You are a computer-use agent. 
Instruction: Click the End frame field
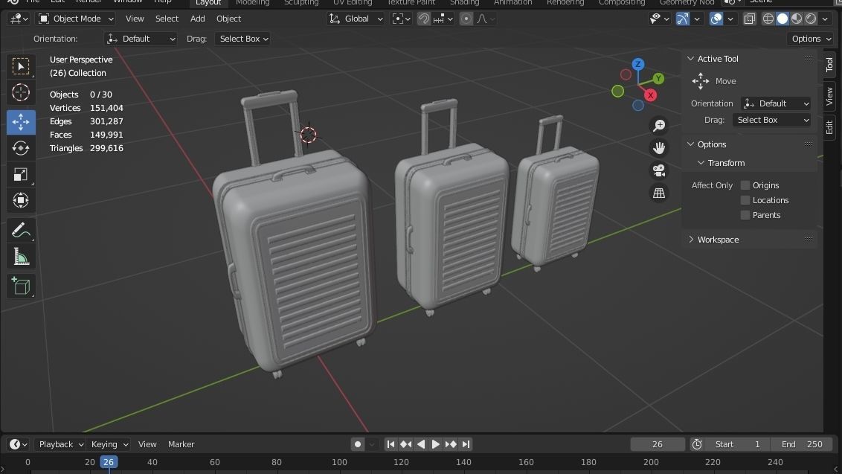click(x=802, y=444)
